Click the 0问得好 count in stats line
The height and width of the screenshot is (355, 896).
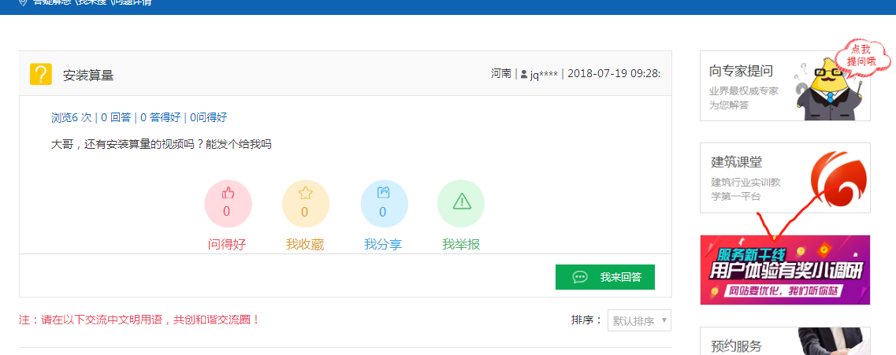click(x=209, y=117)
